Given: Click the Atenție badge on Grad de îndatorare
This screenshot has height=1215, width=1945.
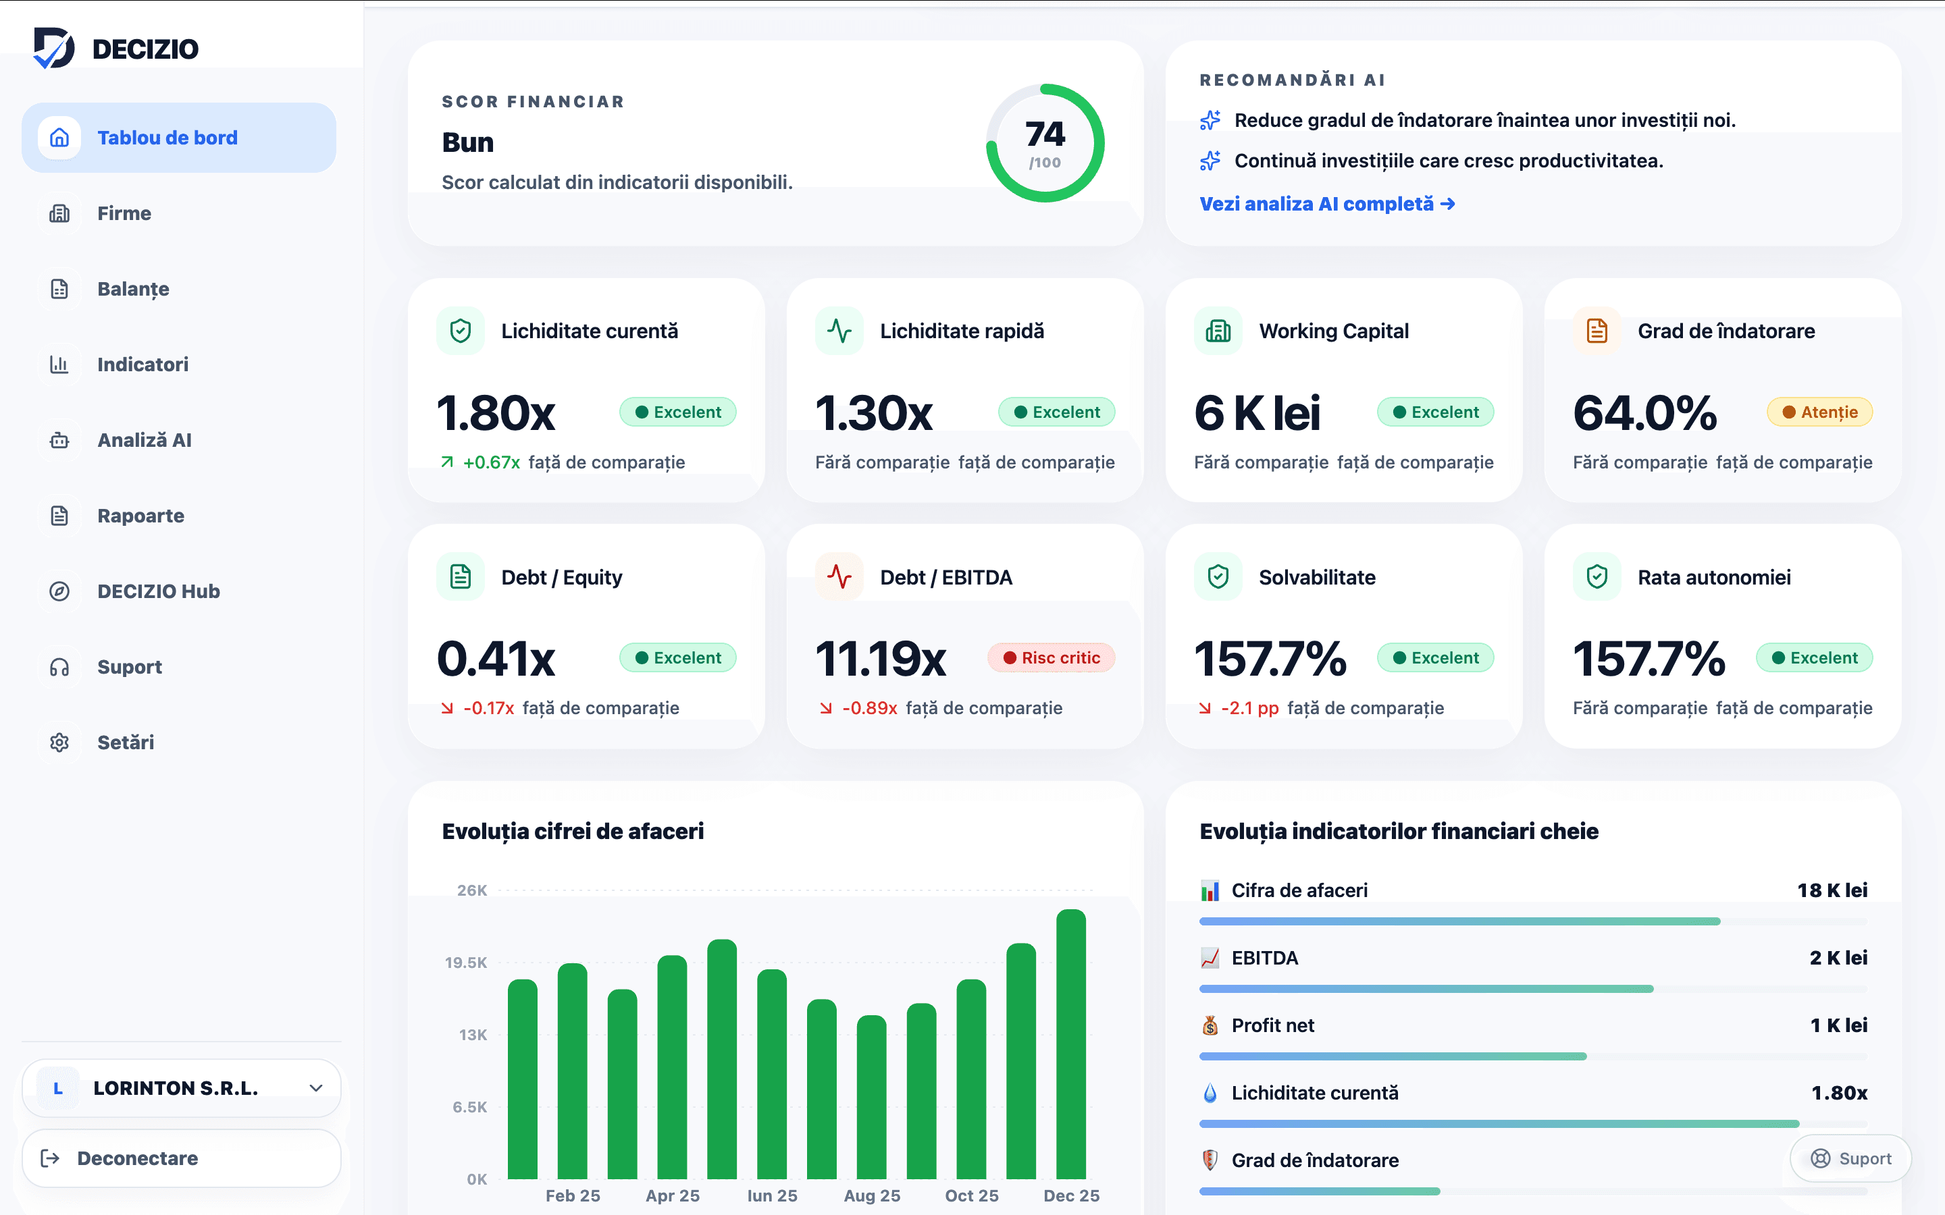Looking at the screenshot, I should point(1819,412).
